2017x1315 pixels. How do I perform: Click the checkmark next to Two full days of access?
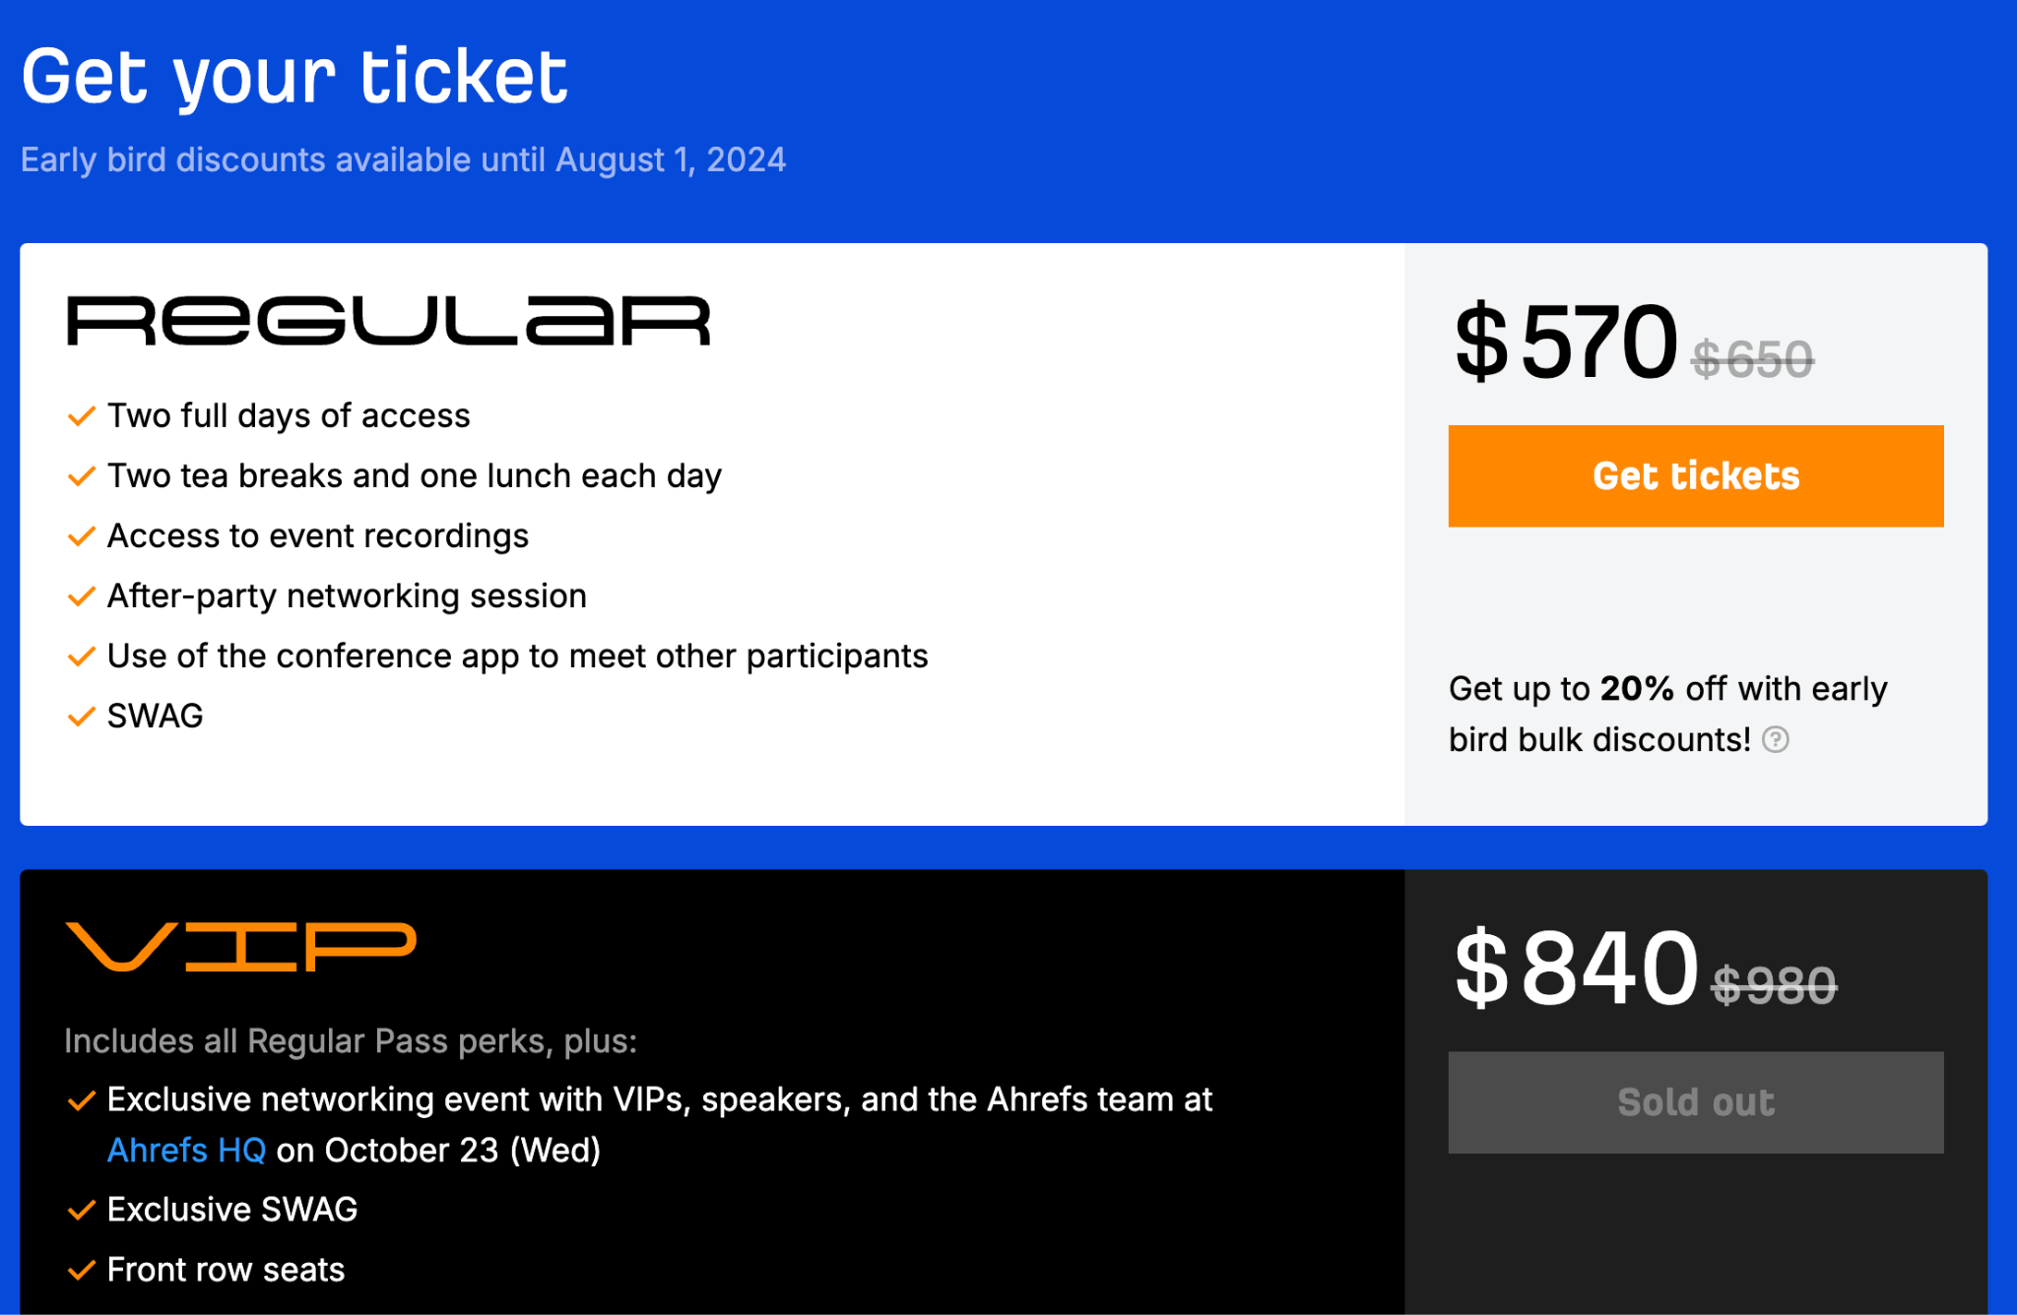81,416
